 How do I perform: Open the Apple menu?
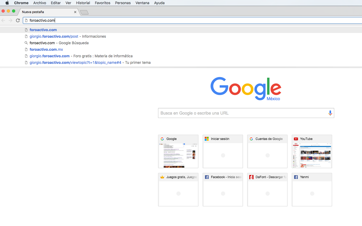[7, 3]
